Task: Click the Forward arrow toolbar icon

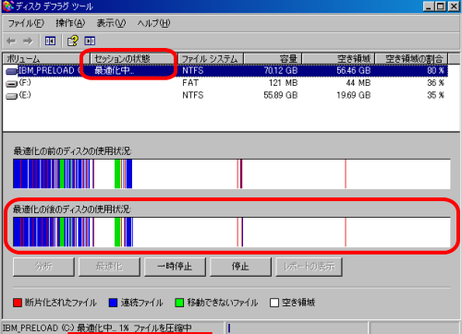Action: click(28, 41)
